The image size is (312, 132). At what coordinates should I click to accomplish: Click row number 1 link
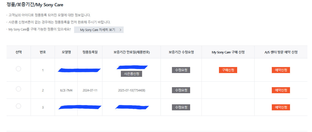tap(43, 70)
